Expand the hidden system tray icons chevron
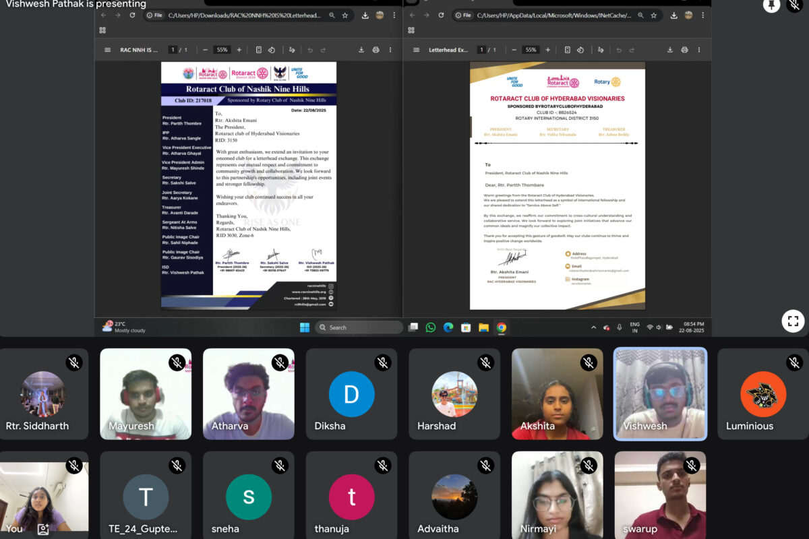The image size is (809, 539). pyautogui.click(x=593, y=327)
